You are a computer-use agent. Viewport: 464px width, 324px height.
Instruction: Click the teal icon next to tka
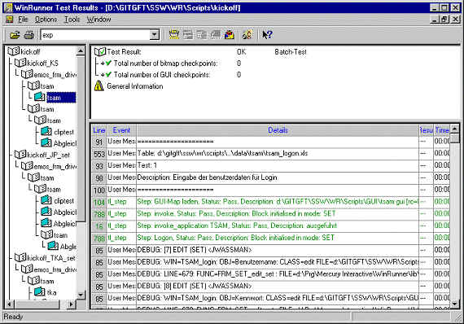40,291
